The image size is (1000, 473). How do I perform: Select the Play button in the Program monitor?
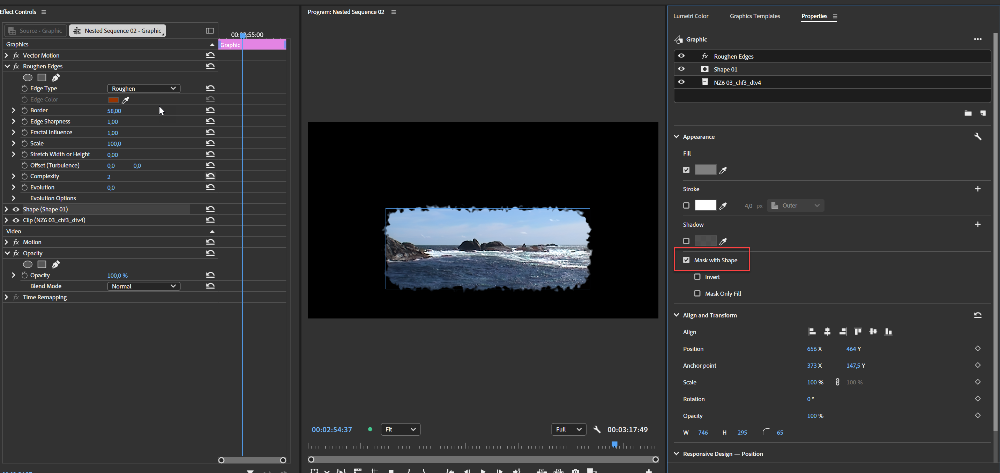click(x=484, y=471)
